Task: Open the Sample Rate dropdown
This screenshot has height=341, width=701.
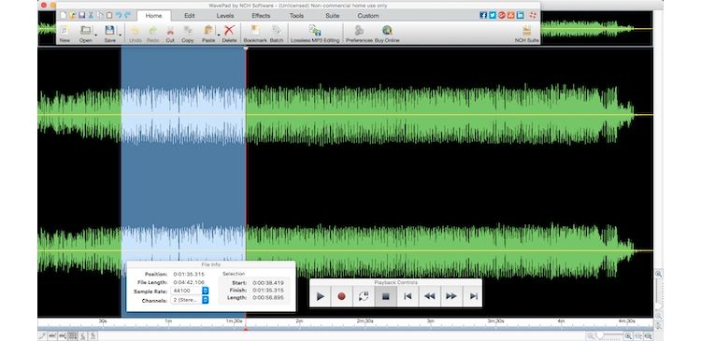Action: [206, 291]
